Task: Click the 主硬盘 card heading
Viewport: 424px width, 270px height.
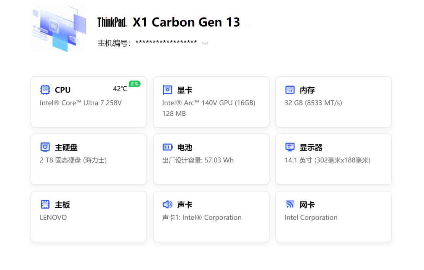Action: [x=66, y=147]
